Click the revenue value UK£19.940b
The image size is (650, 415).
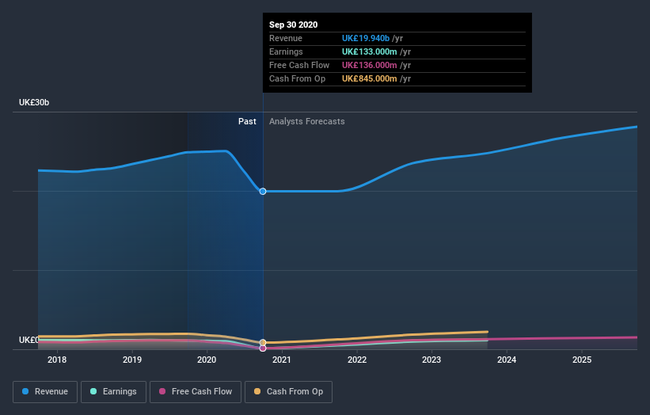[366, 38]
